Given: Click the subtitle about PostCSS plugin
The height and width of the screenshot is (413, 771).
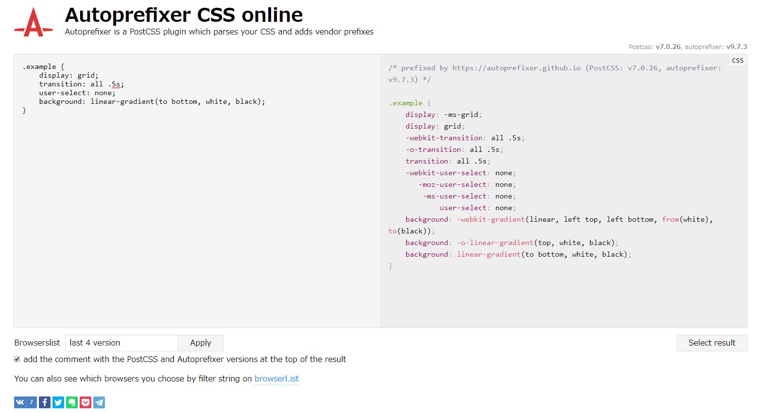Looking at the screenshot, I should point(219,32).
